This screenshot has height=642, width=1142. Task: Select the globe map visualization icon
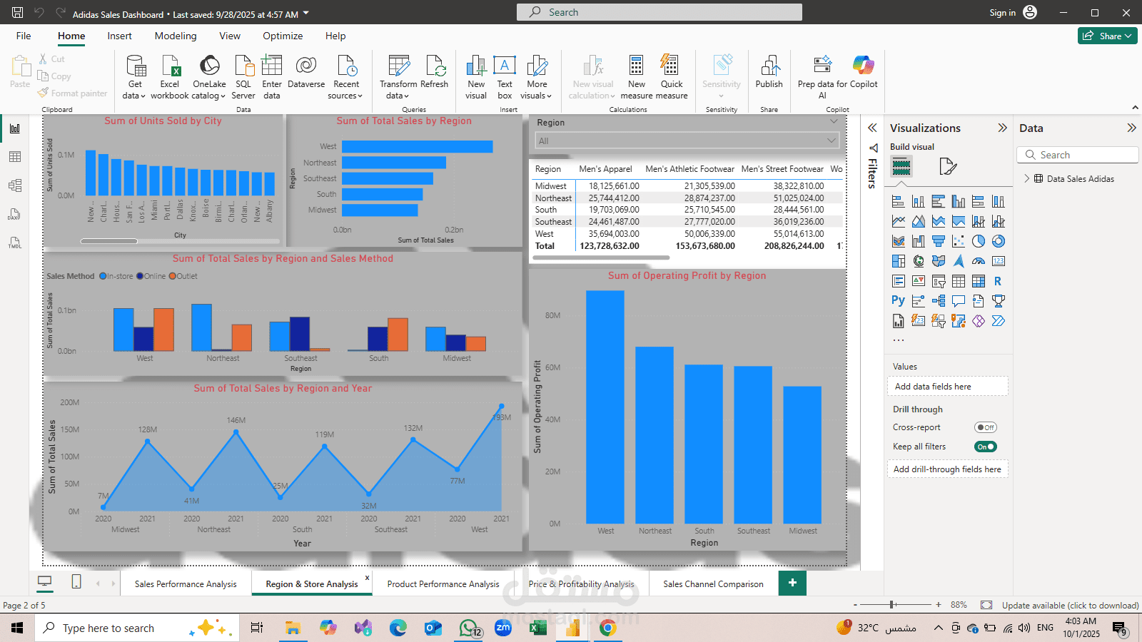(919, 262)
